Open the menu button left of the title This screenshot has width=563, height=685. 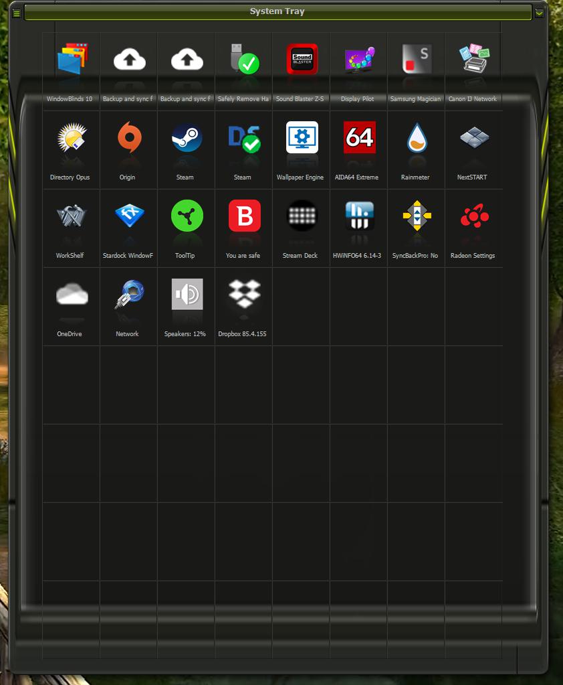coord(17,13)
